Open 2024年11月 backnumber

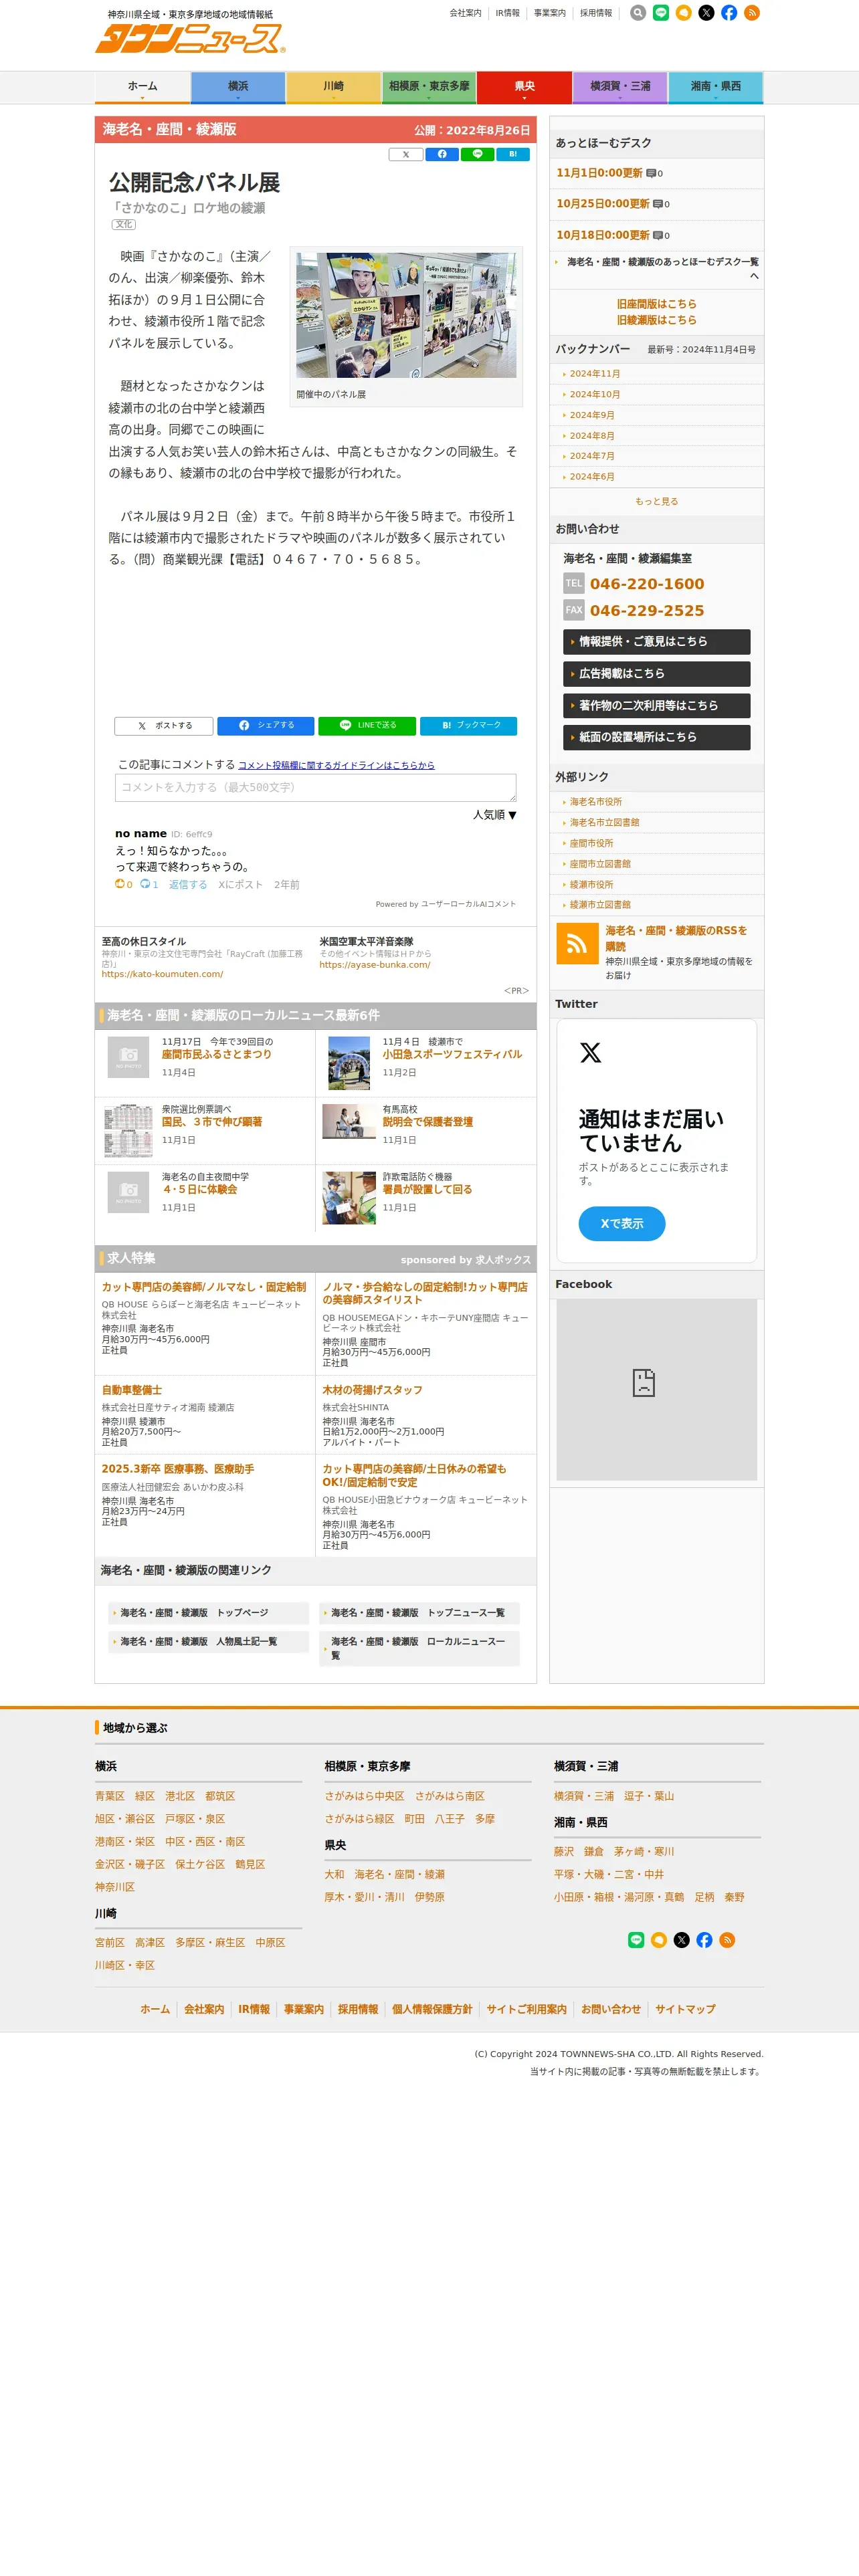click(x=595, y=374)
